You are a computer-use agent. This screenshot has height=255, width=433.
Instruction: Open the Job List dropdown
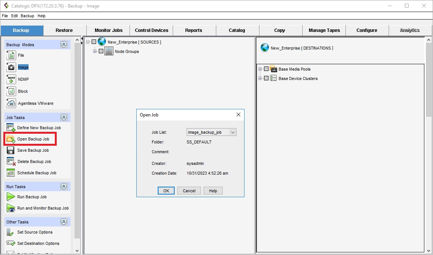[x=232, y=132]
